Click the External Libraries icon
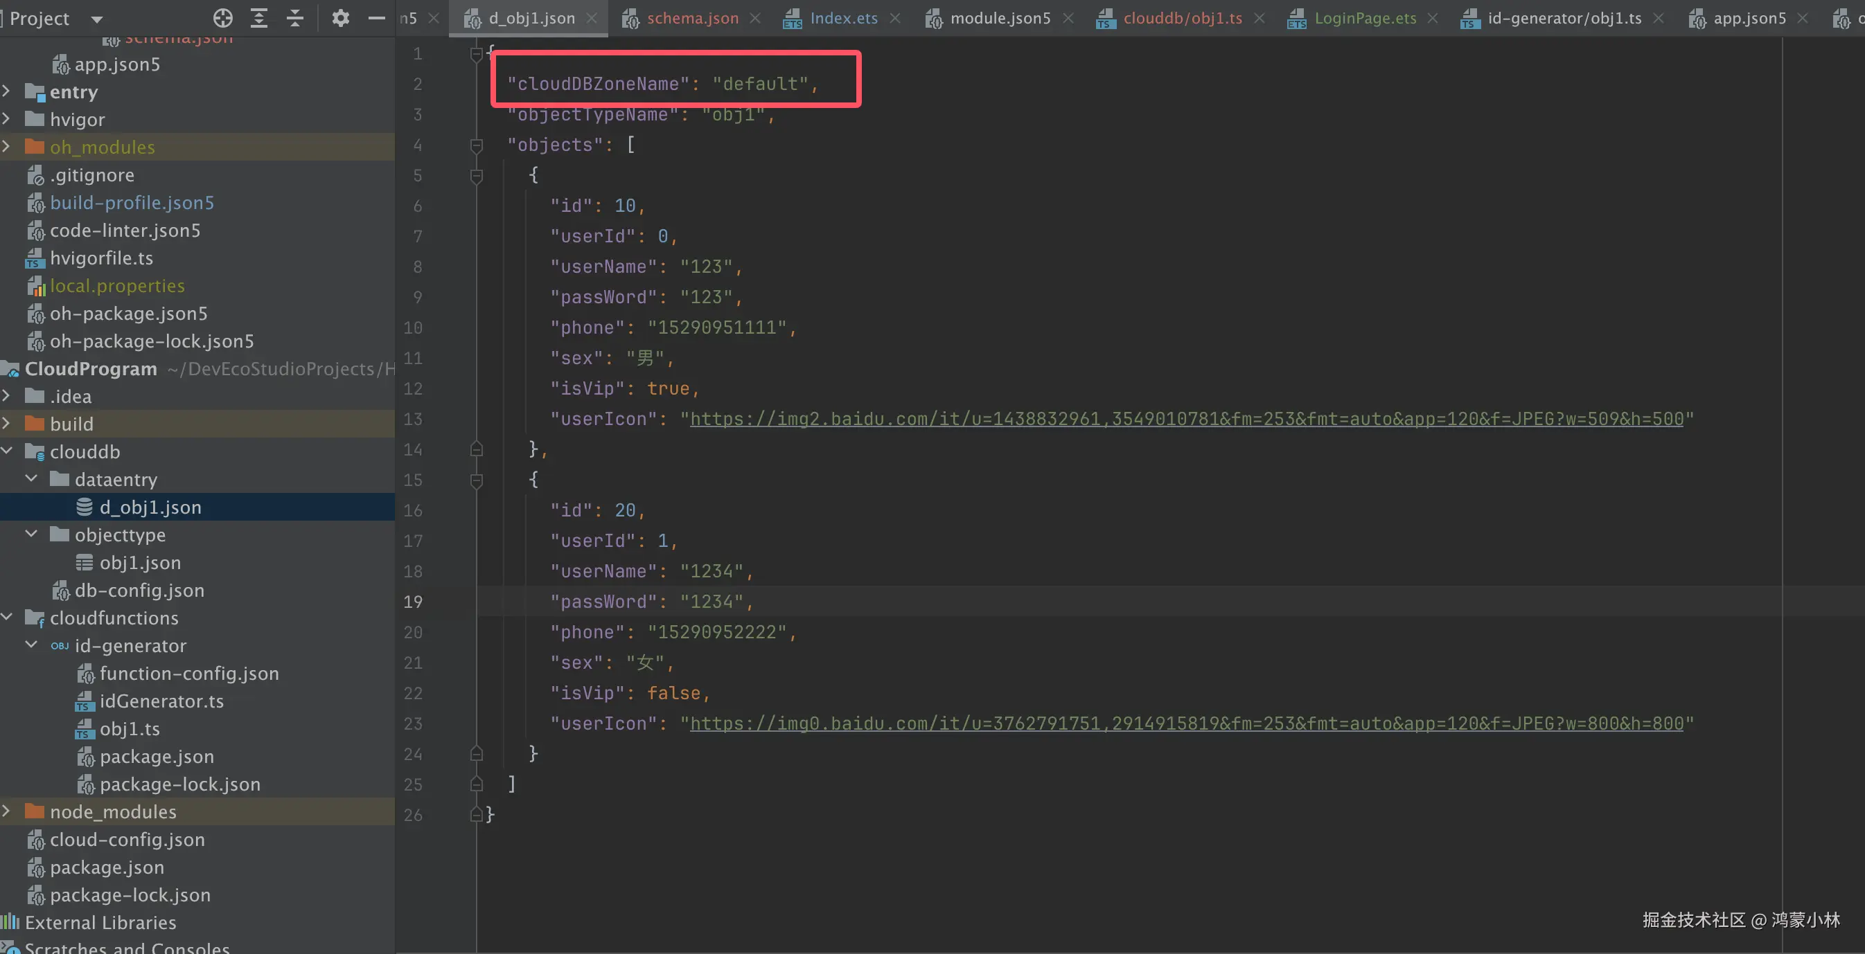1865x954 pixels. click(10, 922)
